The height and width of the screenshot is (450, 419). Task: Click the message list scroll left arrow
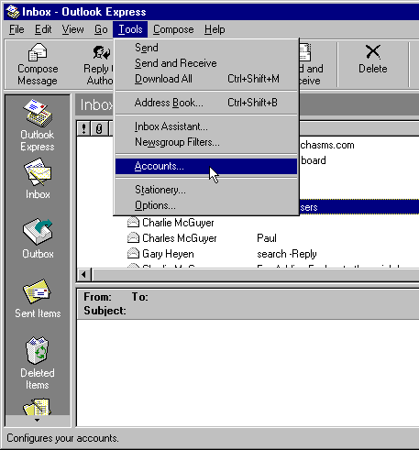(x=84, y=274)
